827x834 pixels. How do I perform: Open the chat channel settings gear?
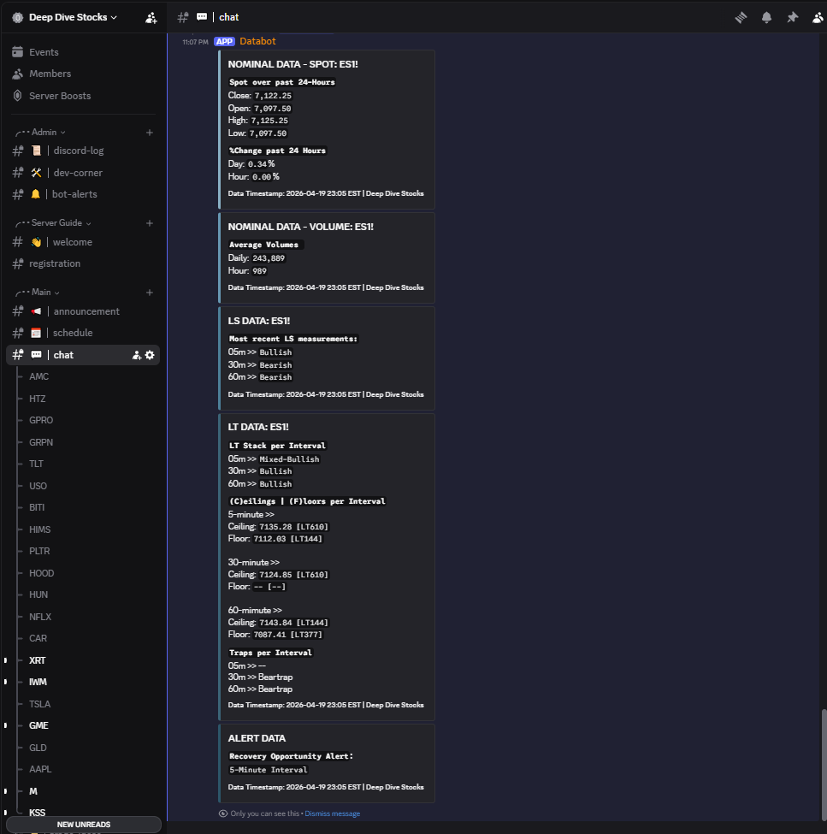tap(151, 354)
